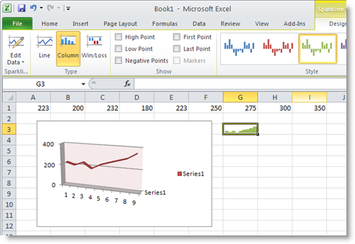The image size is (355, 244).
Task: Select the Column sparkline type
Action: (x=68, y=47)
